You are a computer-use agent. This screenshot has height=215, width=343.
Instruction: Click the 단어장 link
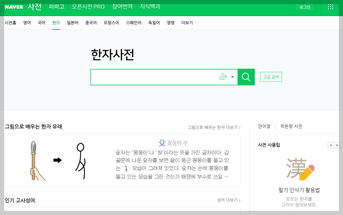pyautogui.click(x=264, y=126)
